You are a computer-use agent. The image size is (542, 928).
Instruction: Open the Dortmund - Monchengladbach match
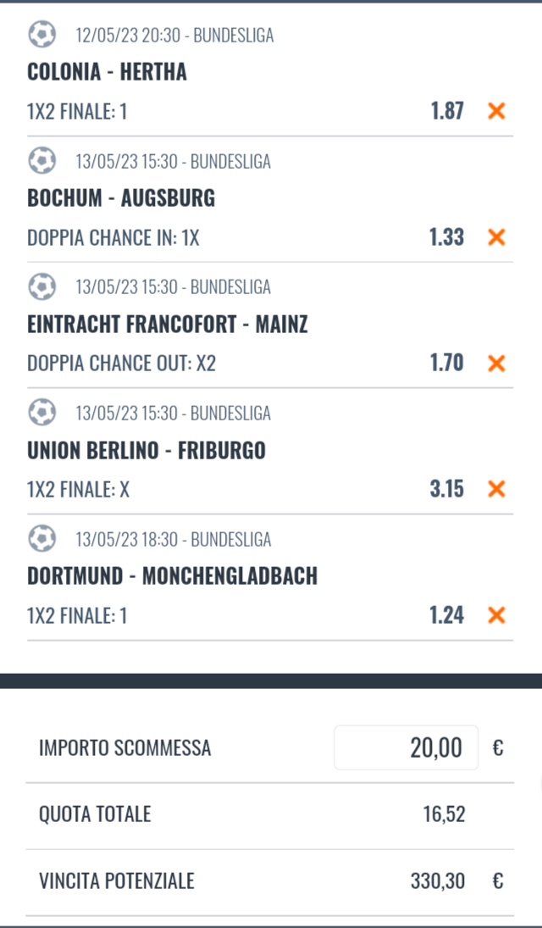tap(172, 576)
